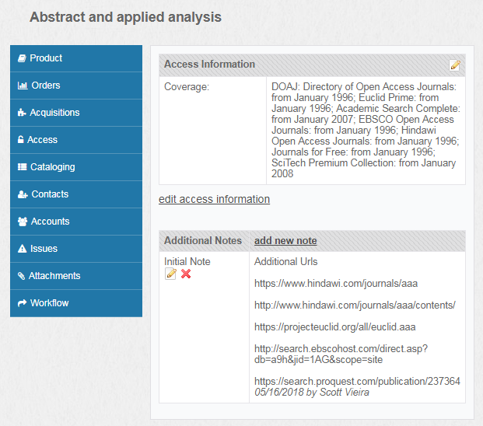Click the Abstract and applied analysis title
The image size is (483, 426).
tap(125, 17)
